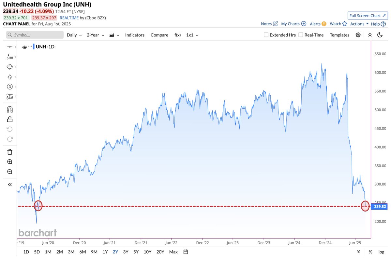Select the measurement tools icon
Viewport: 391px width, 259px height.
(10, 97)
